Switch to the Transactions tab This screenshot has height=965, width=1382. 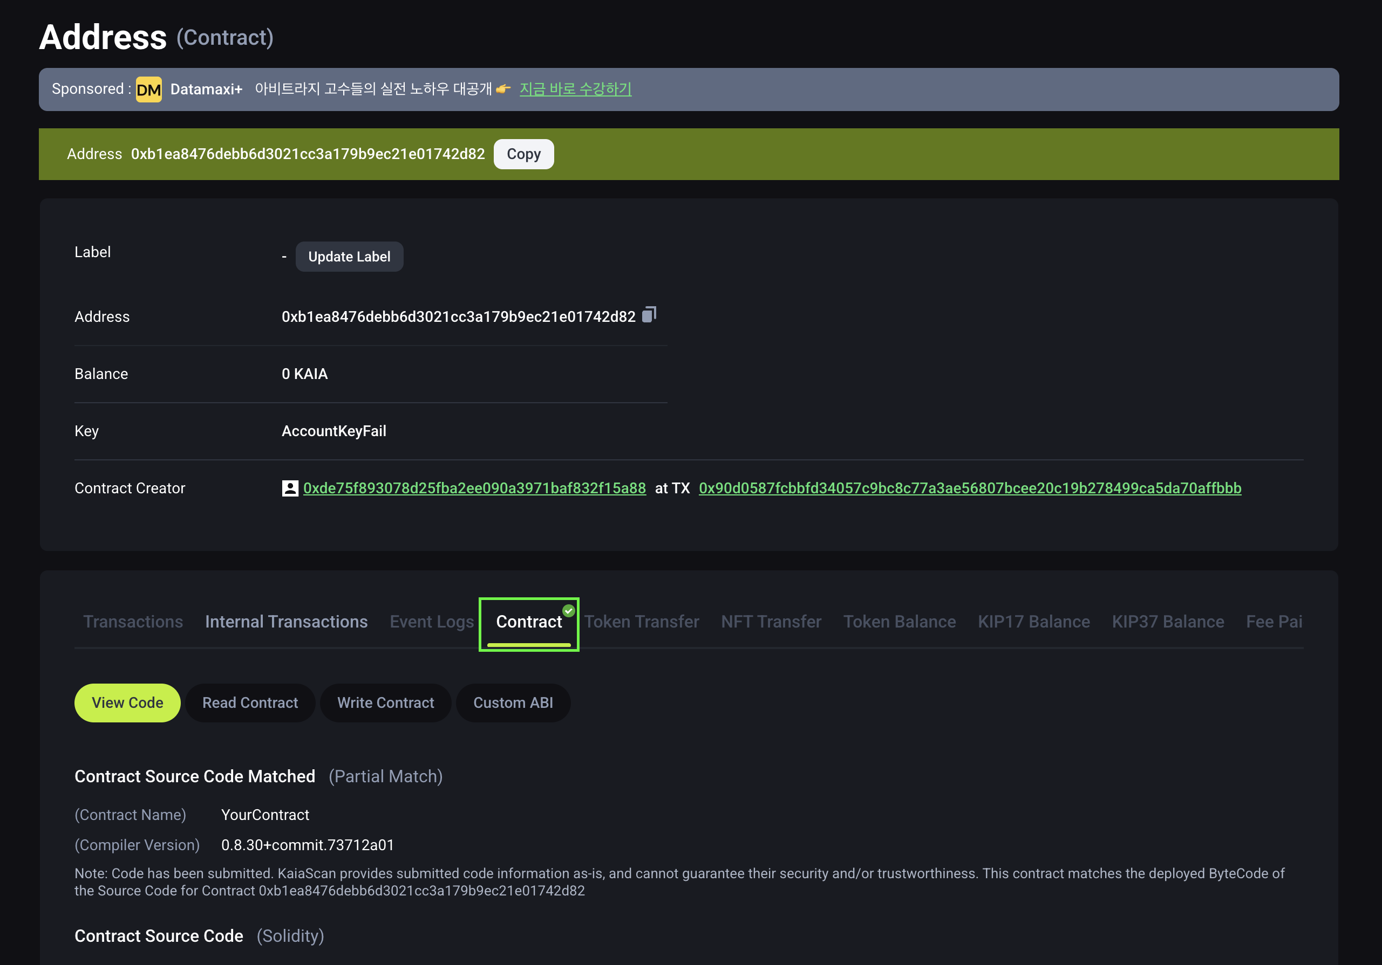[134, 622]
